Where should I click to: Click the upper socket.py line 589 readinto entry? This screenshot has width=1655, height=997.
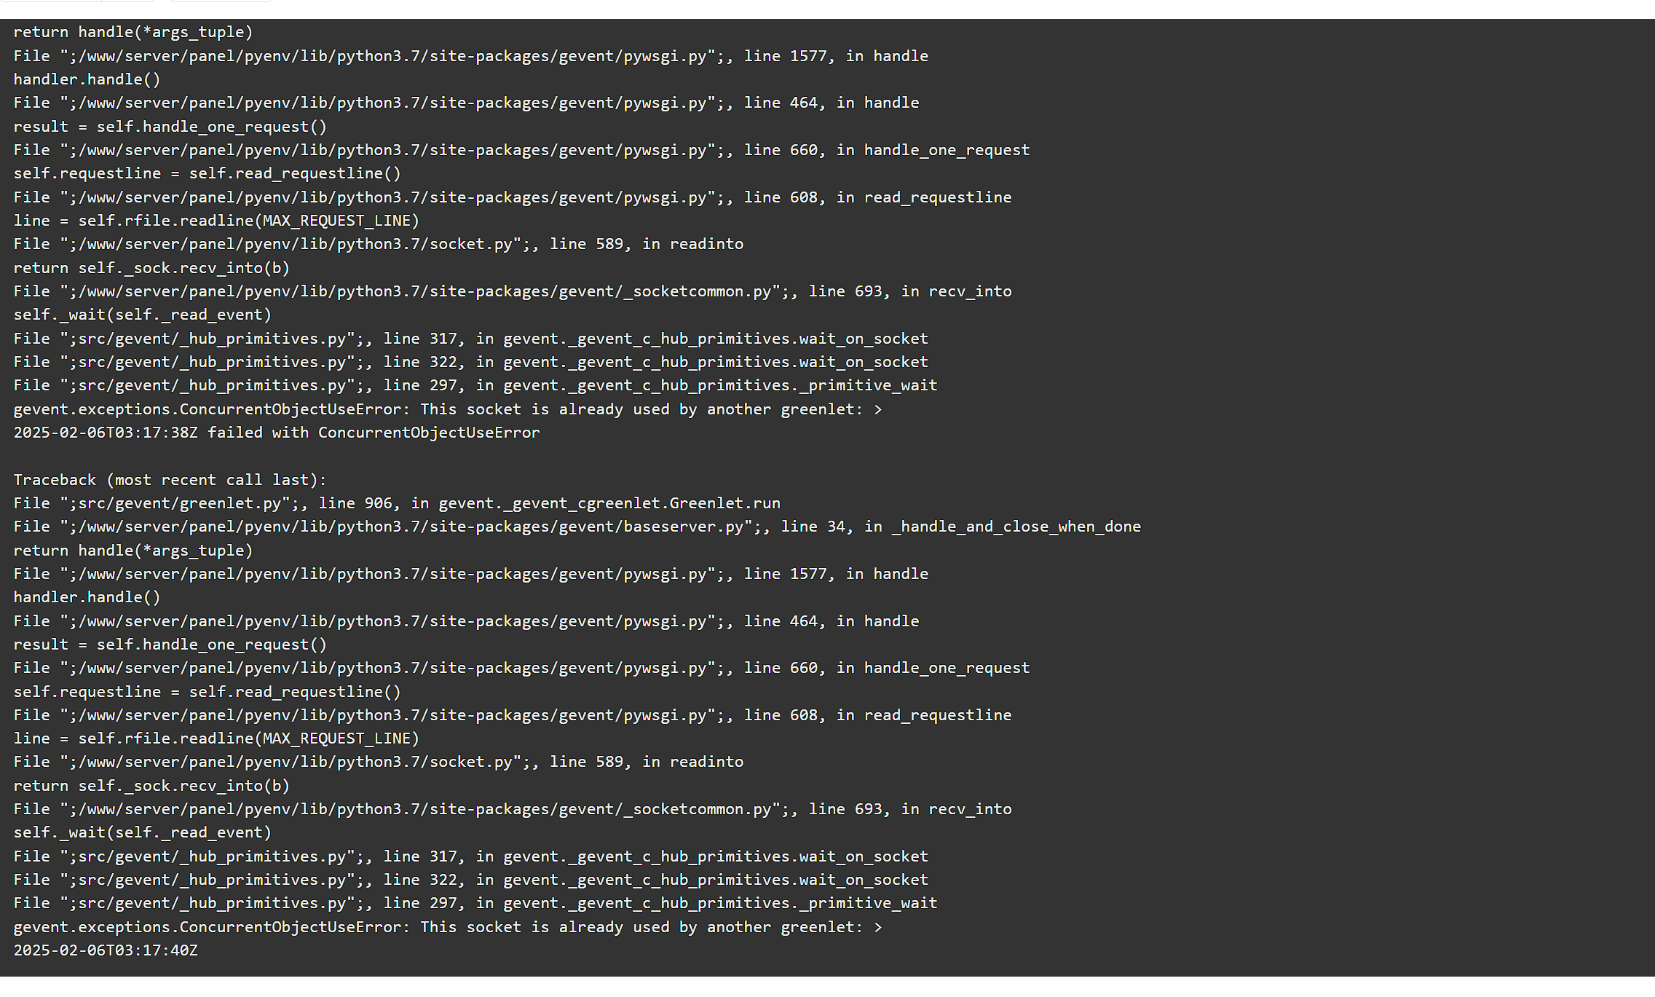(379, 243)
